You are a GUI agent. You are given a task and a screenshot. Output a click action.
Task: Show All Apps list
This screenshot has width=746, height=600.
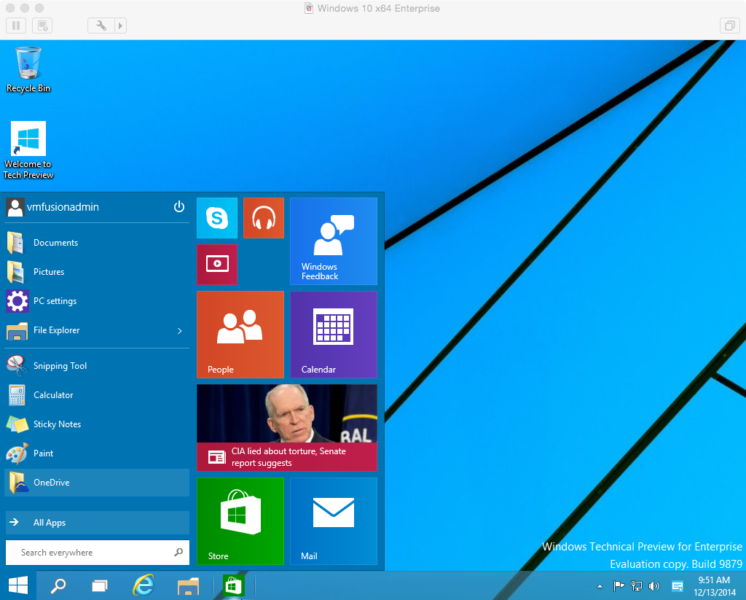97,523
